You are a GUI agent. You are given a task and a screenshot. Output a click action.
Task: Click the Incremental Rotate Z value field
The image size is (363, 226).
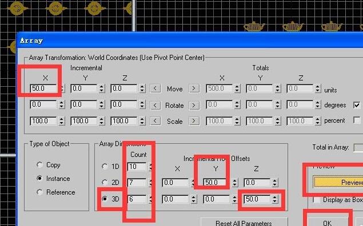coord(124,104)
